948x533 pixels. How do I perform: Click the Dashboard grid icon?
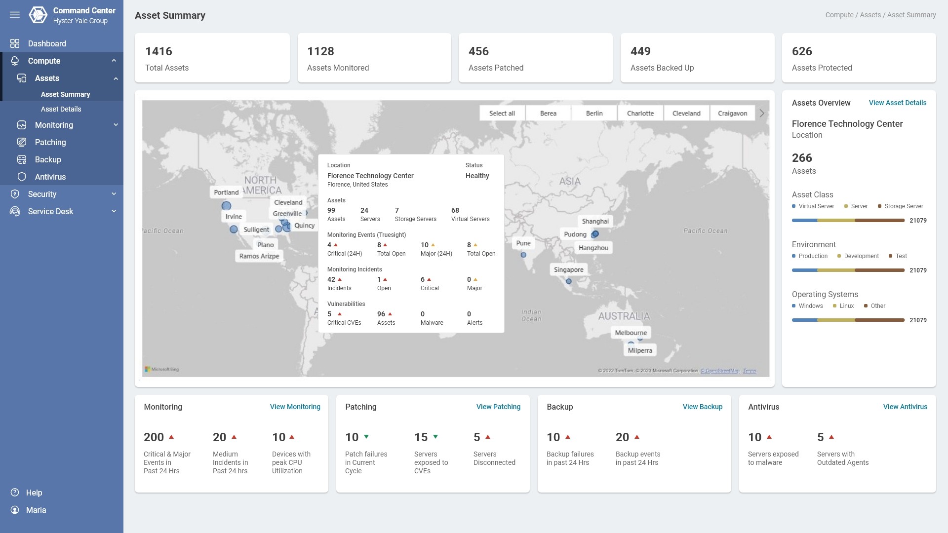(x=15, y=43)
